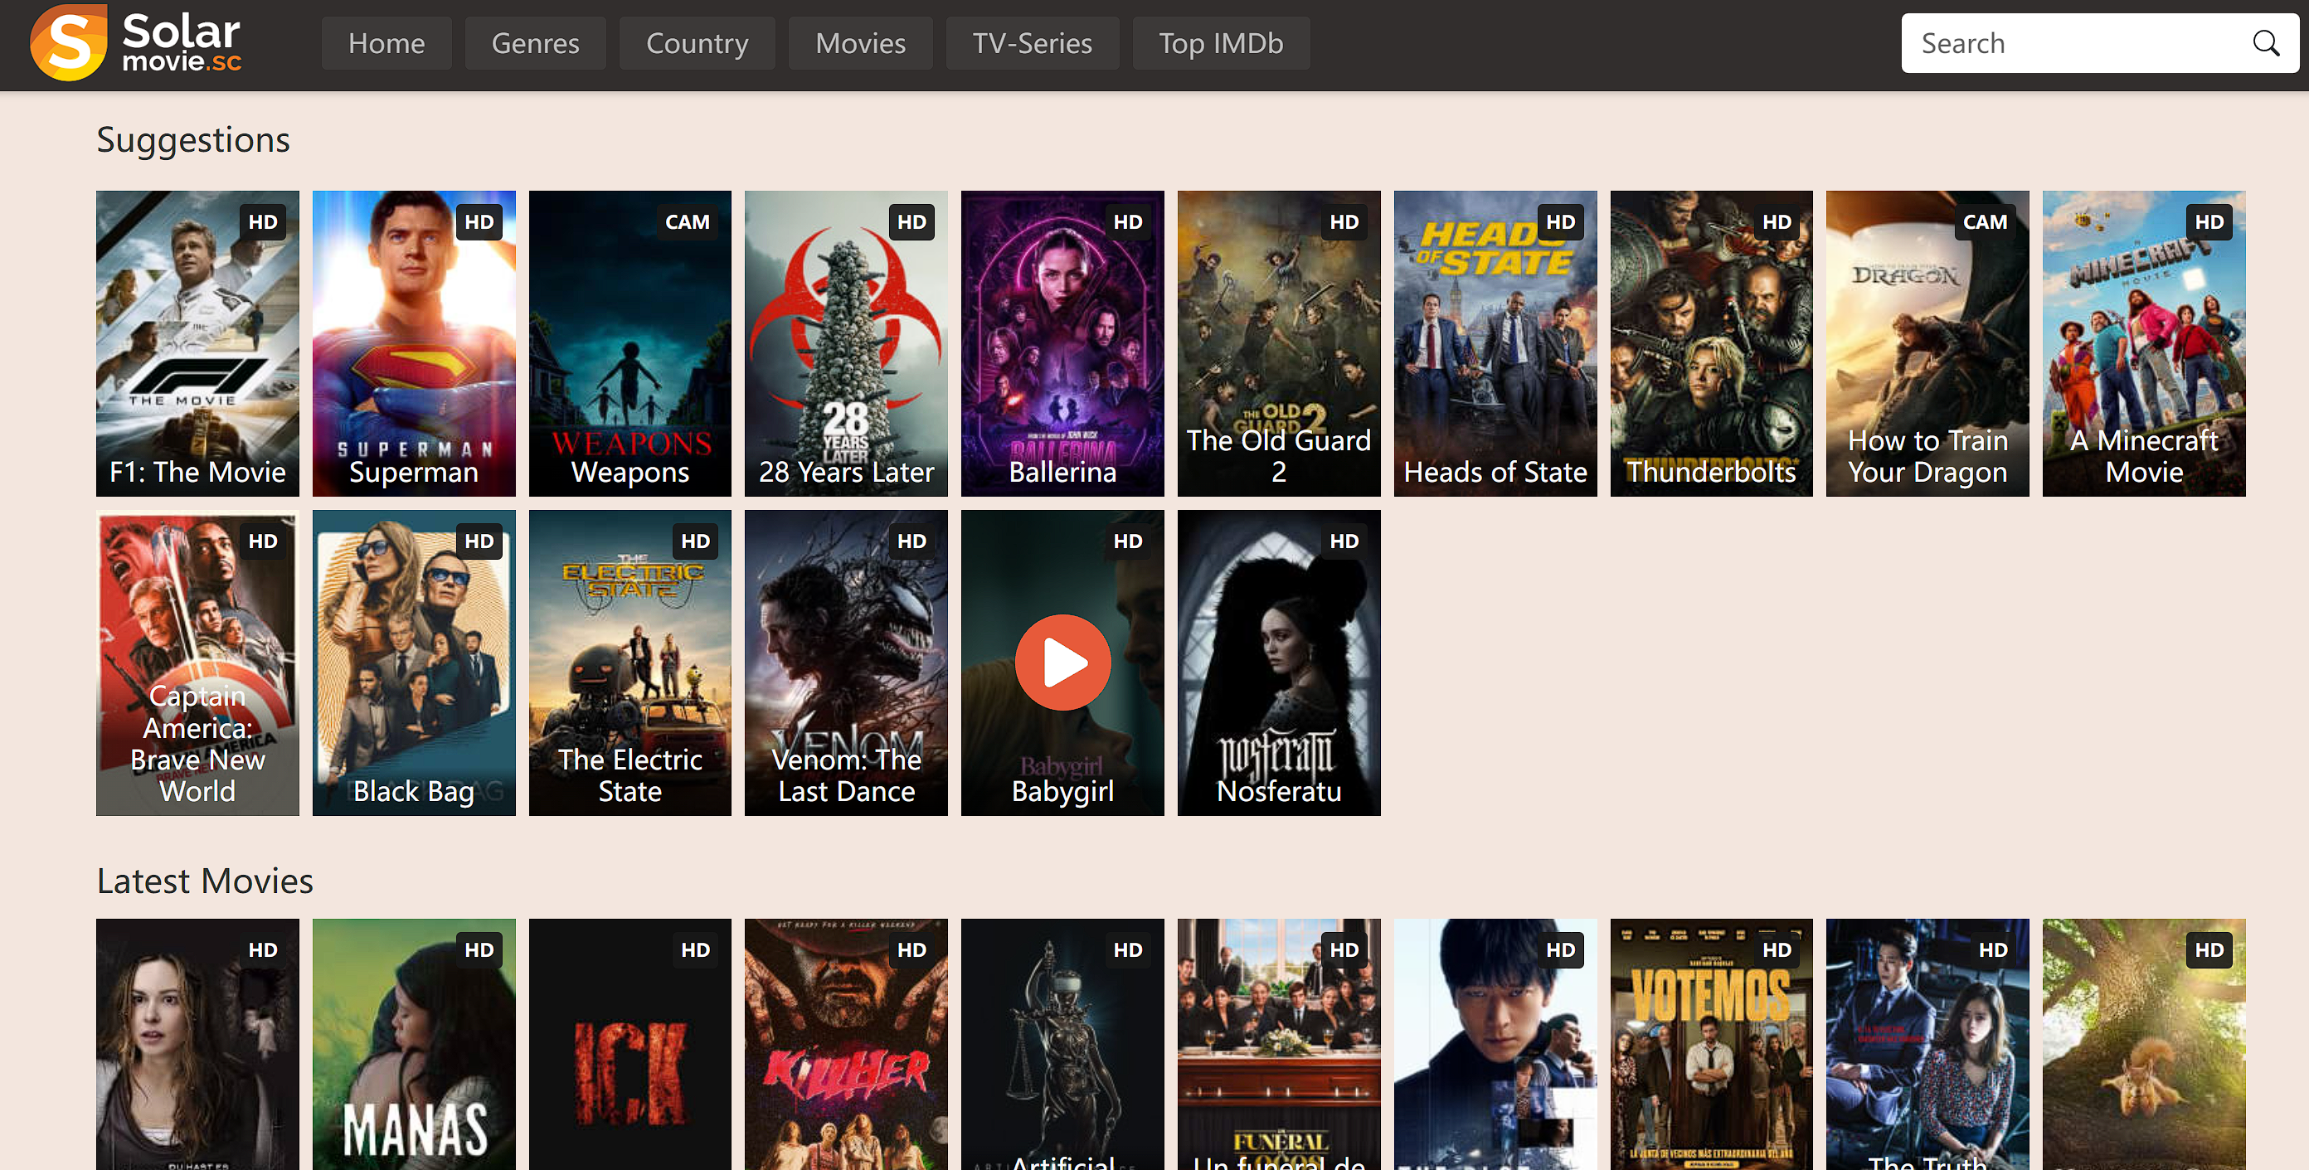This screenshot has width=2309, height=1170.
Task: Open the Superman movie poster
Action: [x=414, y=343]
